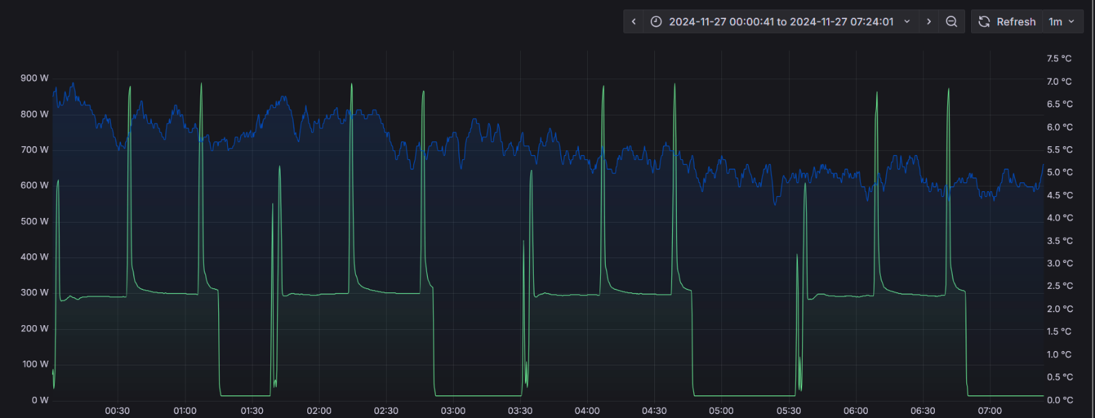Click the 03:30 time axis label

(x=520, y=411)
